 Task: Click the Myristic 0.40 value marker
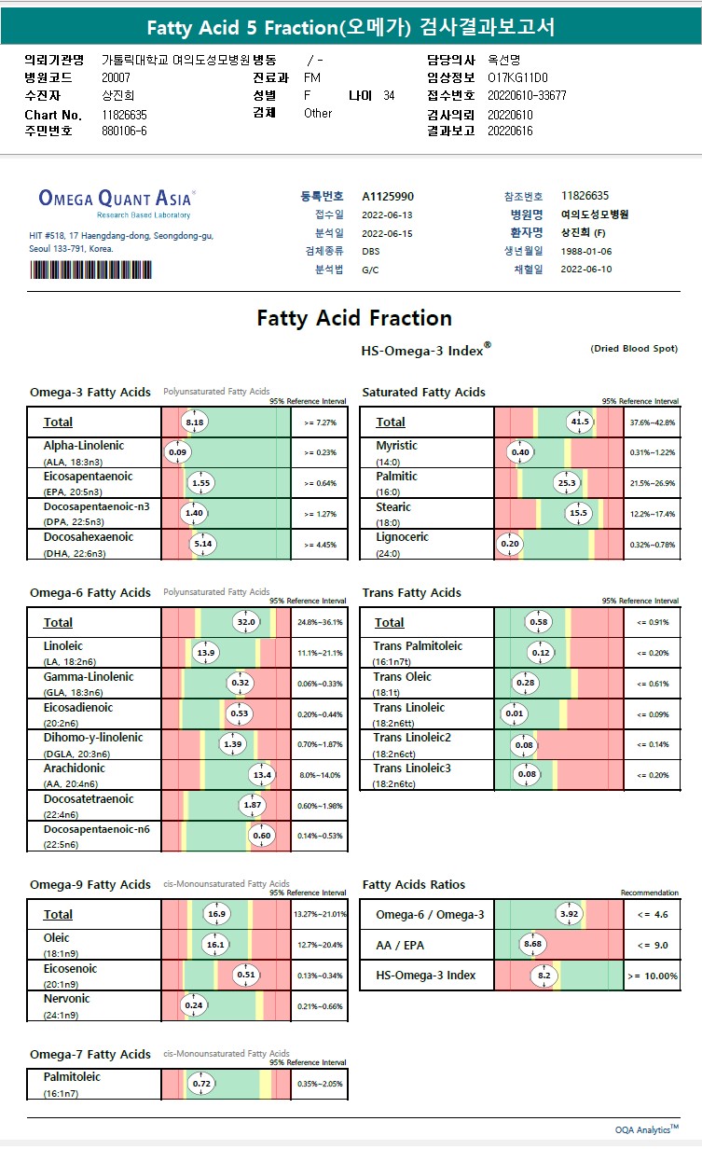pyautogui.click(x=520, y=452)
